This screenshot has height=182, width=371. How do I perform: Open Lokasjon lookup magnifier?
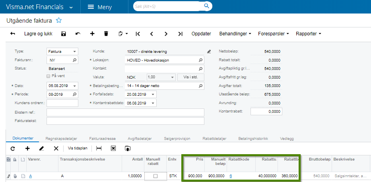200,60
